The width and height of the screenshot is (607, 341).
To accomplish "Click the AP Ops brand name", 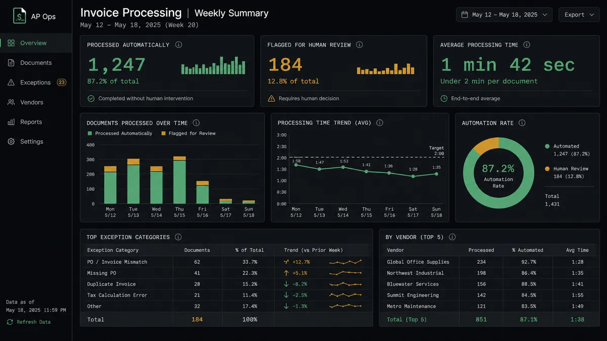I will click(x=44, y=16).
